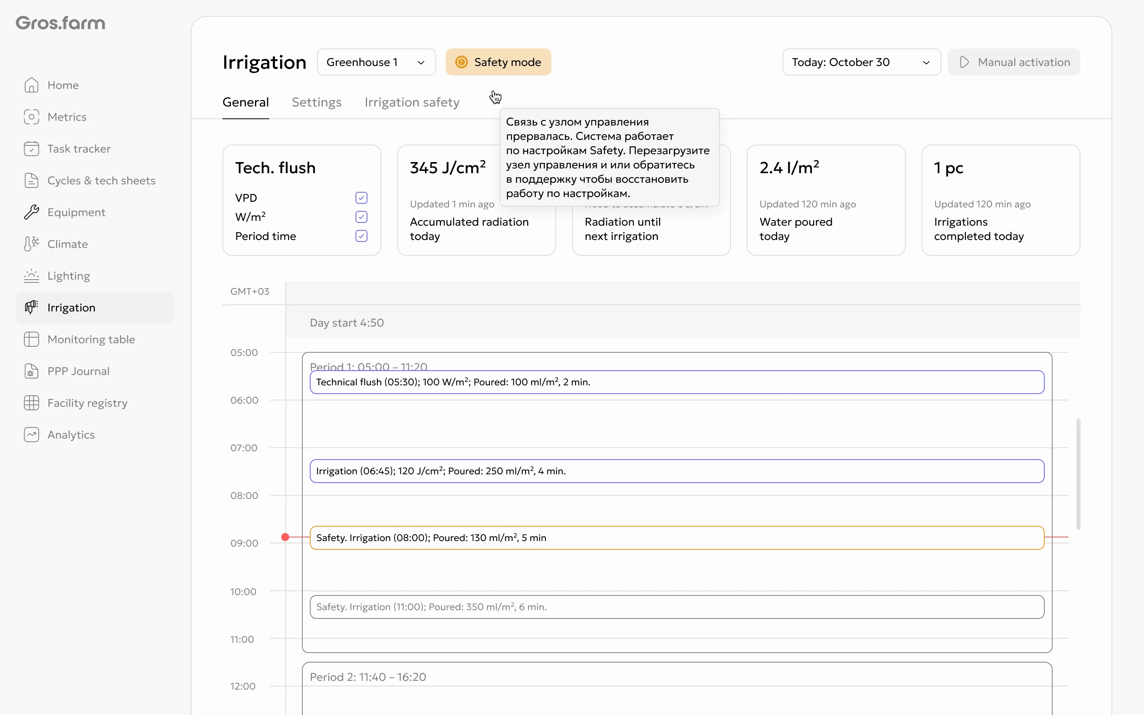Click the Lighting sunrise icon
This screenshot has height=715, width=1144.
click(x=31, y=276)
